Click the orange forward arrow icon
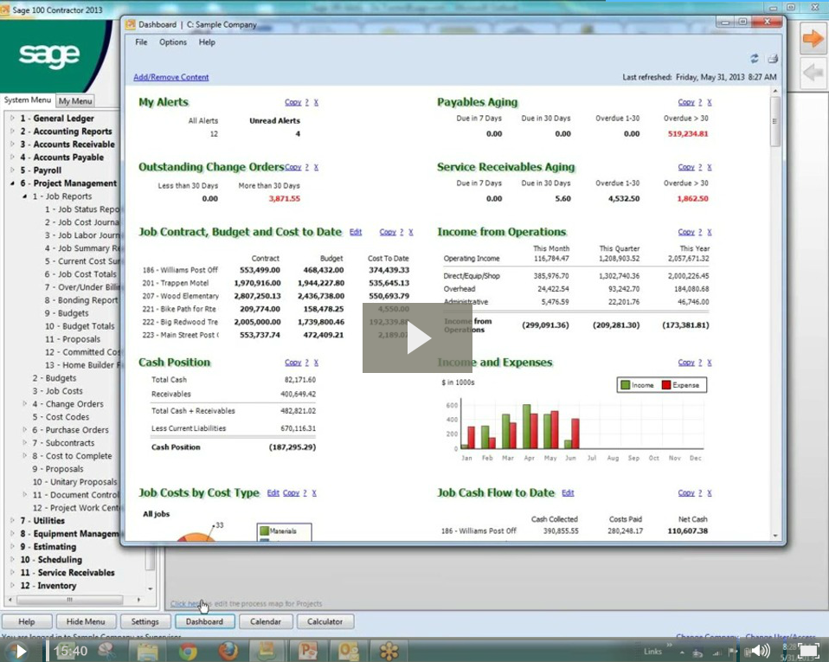829x662 pixels. [x=813, y=38]
